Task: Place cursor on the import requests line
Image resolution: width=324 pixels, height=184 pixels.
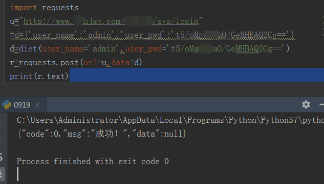Action: click(44, 8)
